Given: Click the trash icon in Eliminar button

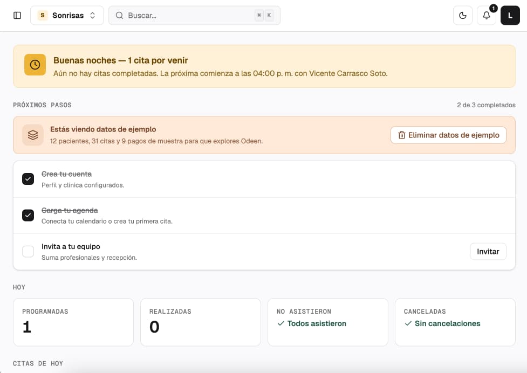Looking at the screenshot, I should [402, 135].
